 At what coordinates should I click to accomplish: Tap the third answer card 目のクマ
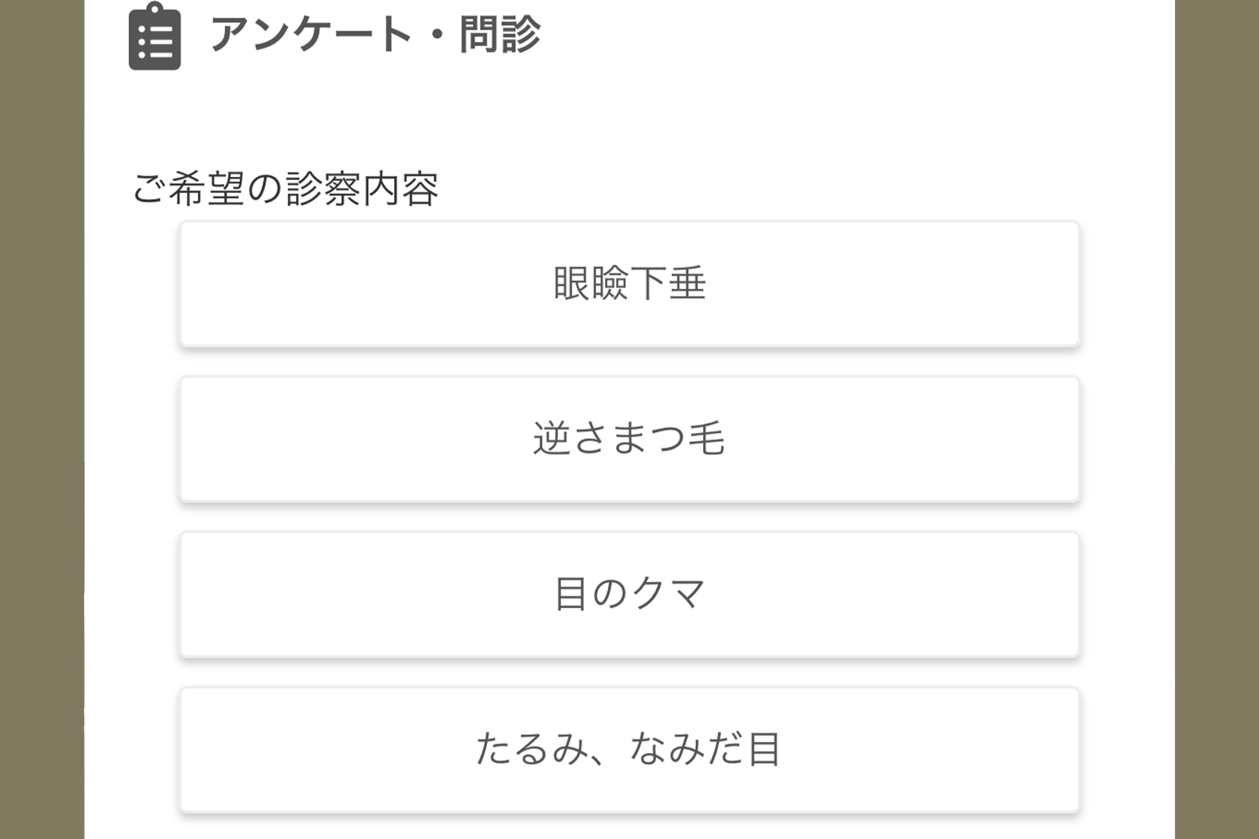629,594
